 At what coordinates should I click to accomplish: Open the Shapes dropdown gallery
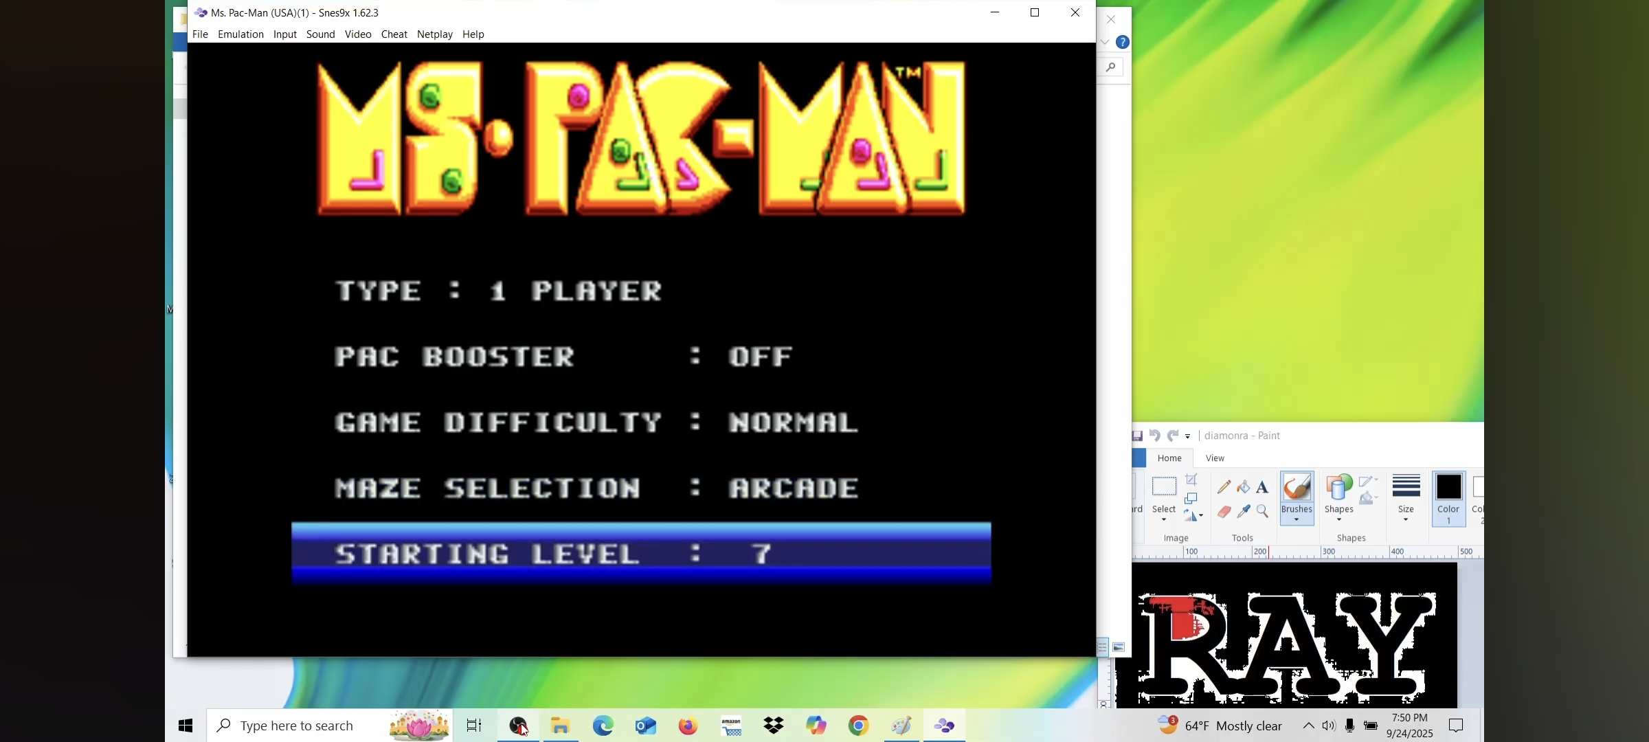point(1338,519)
